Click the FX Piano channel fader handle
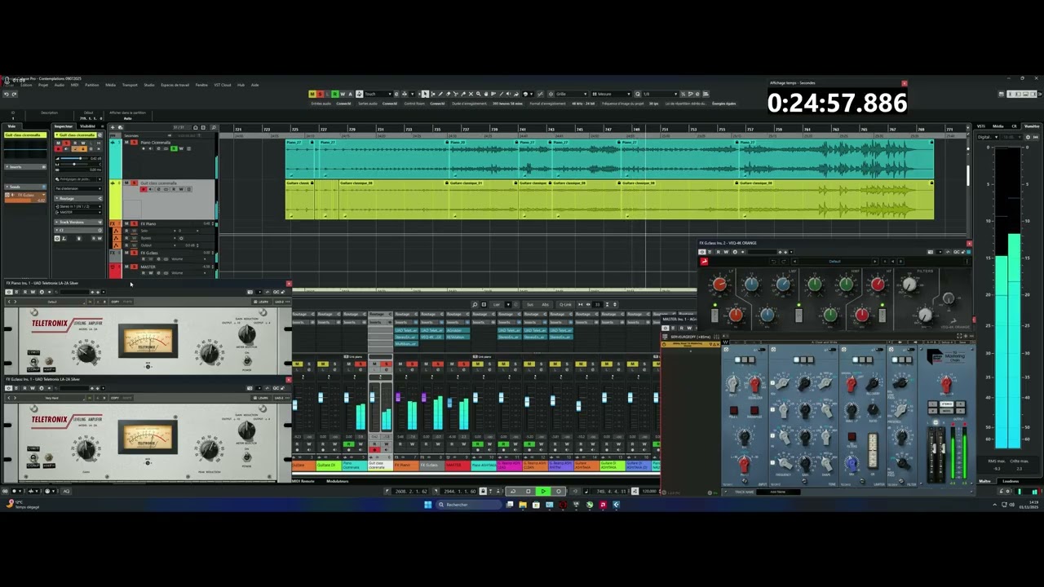Screen dimensions: 1044x587 click(398, 397)
